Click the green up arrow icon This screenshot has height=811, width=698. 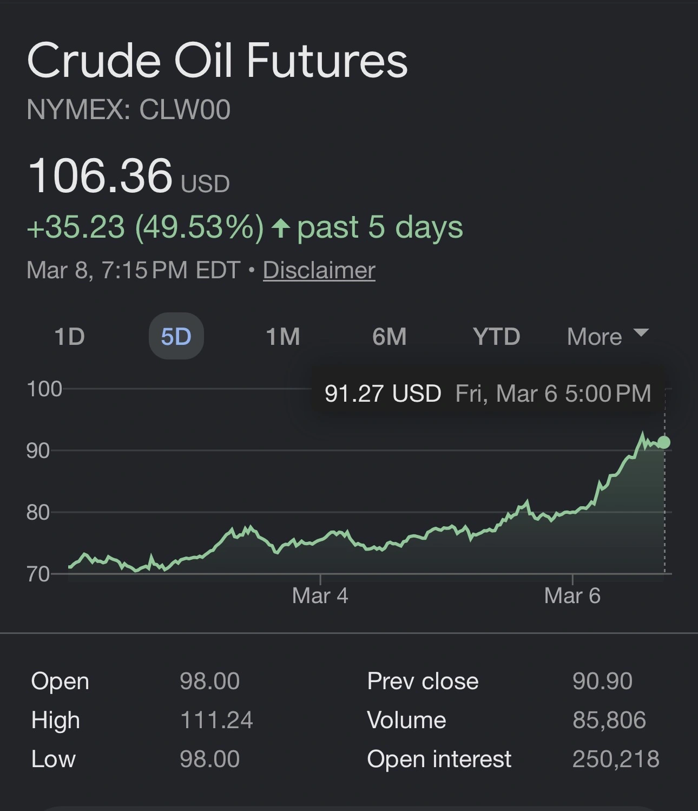280,227
